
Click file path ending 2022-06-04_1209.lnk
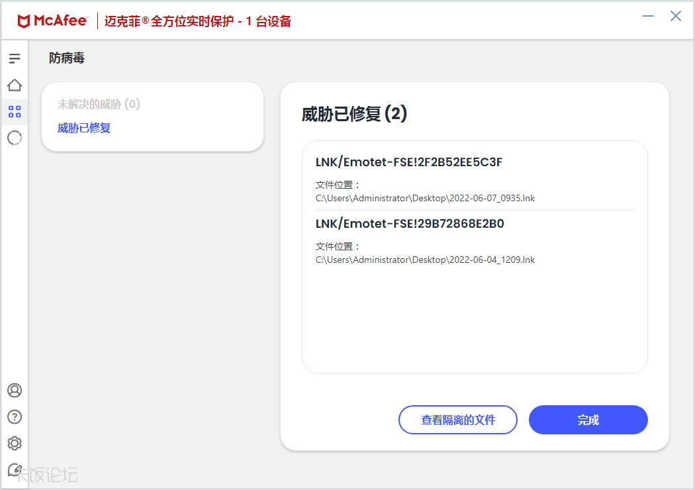click(425, 260)
